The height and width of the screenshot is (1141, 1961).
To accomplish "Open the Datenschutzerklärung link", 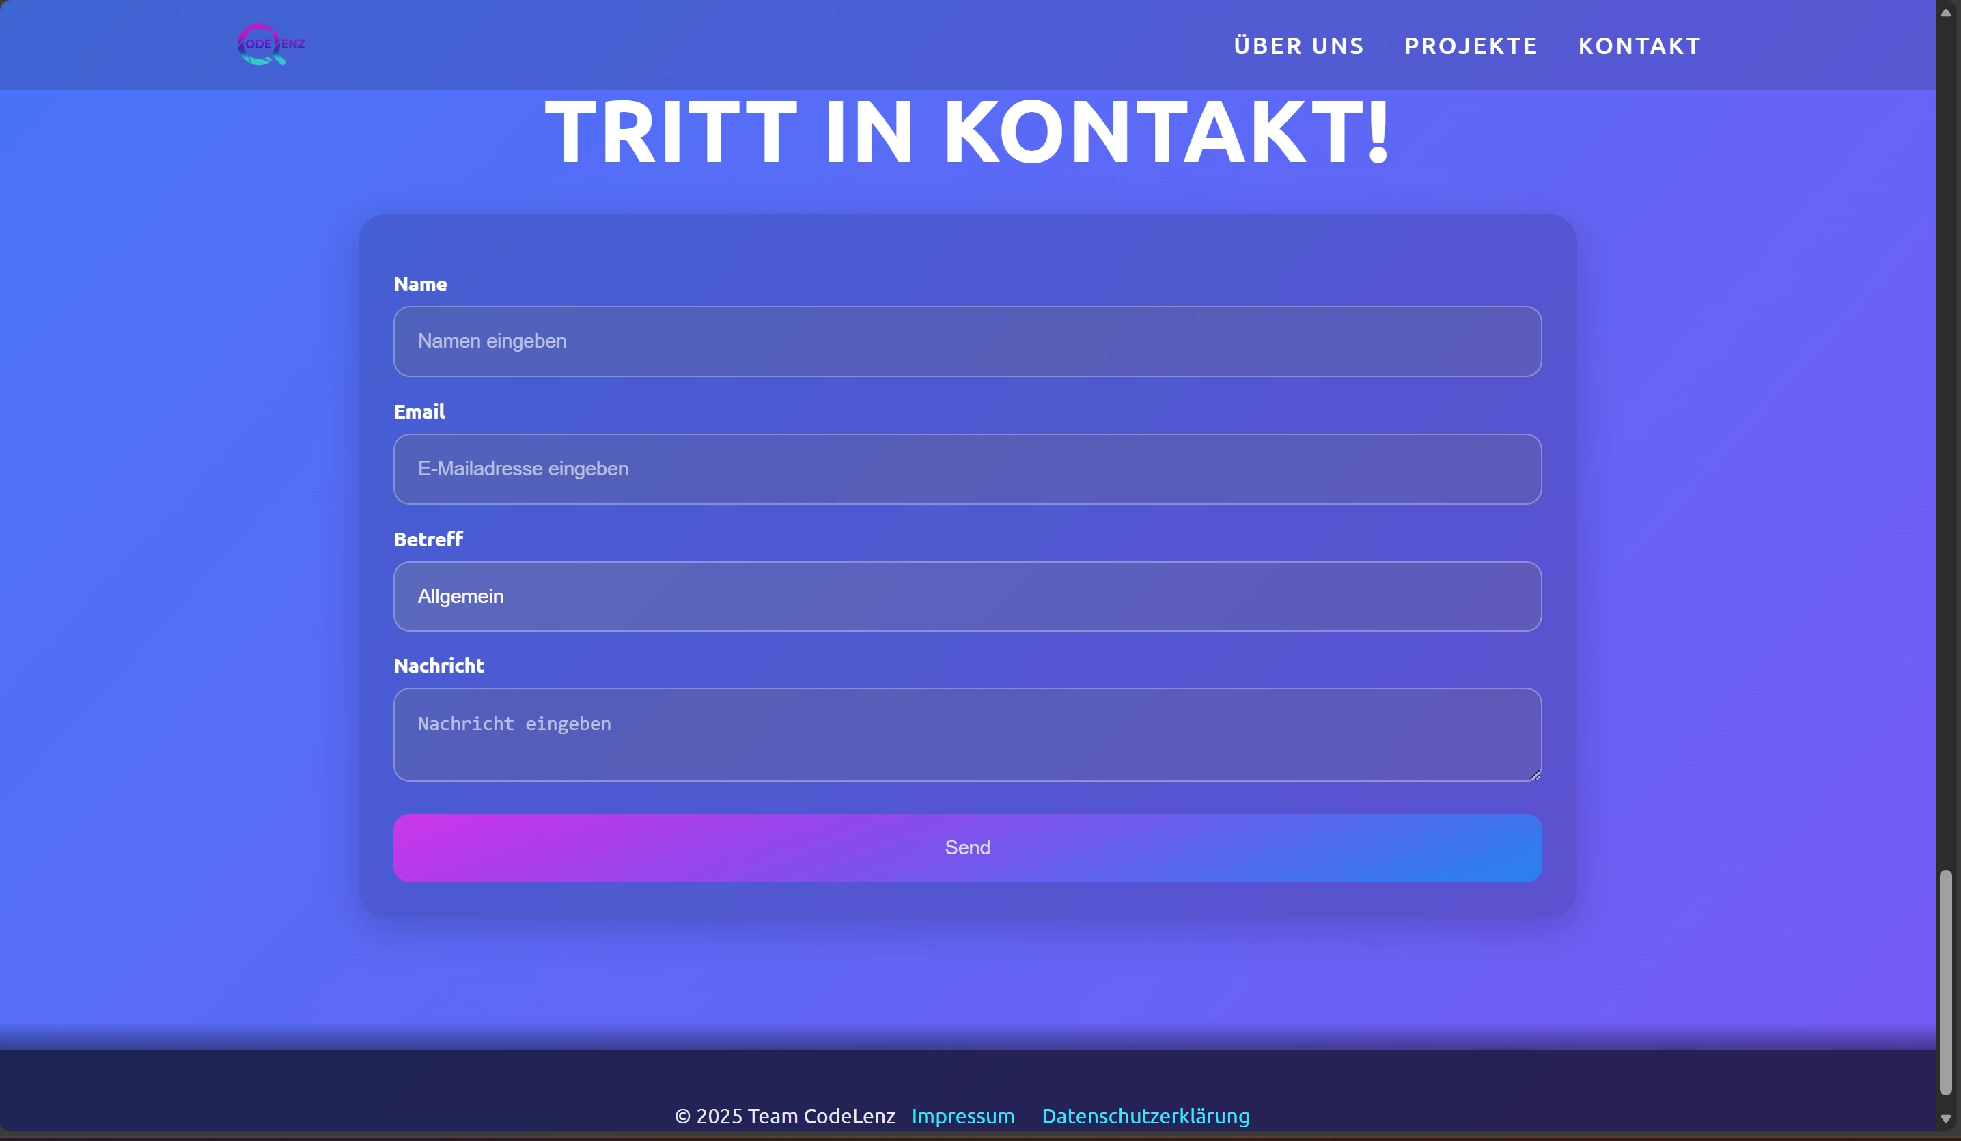I will (1145, 1116).
